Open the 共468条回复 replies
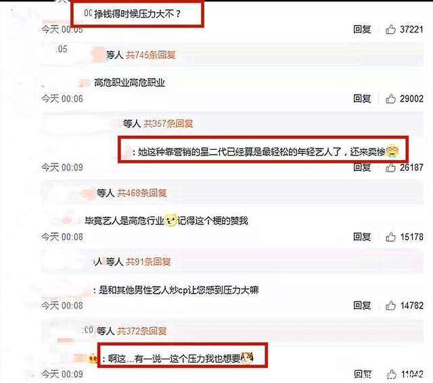The image size is (433, 383). tap(141, 193)
